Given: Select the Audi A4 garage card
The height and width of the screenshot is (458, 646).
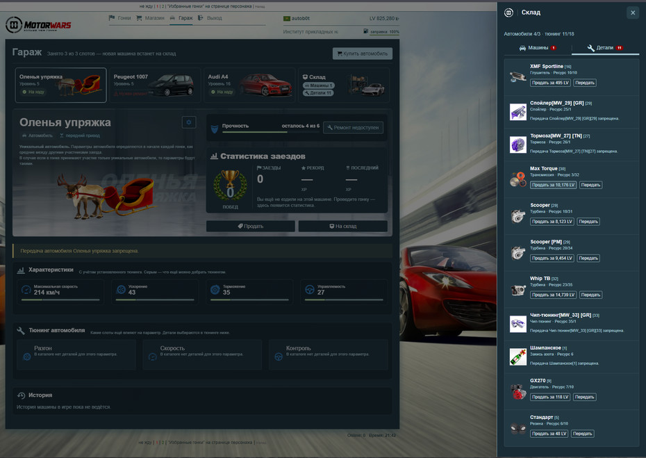Looking at the screenshot, I should [249, 85].
